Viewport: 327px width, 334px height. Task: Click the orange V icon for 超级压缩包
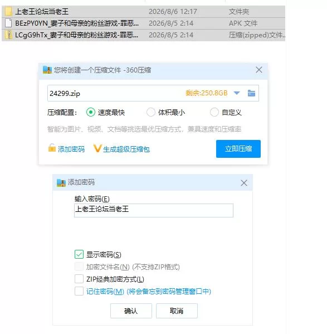click(x=97, y=148)
